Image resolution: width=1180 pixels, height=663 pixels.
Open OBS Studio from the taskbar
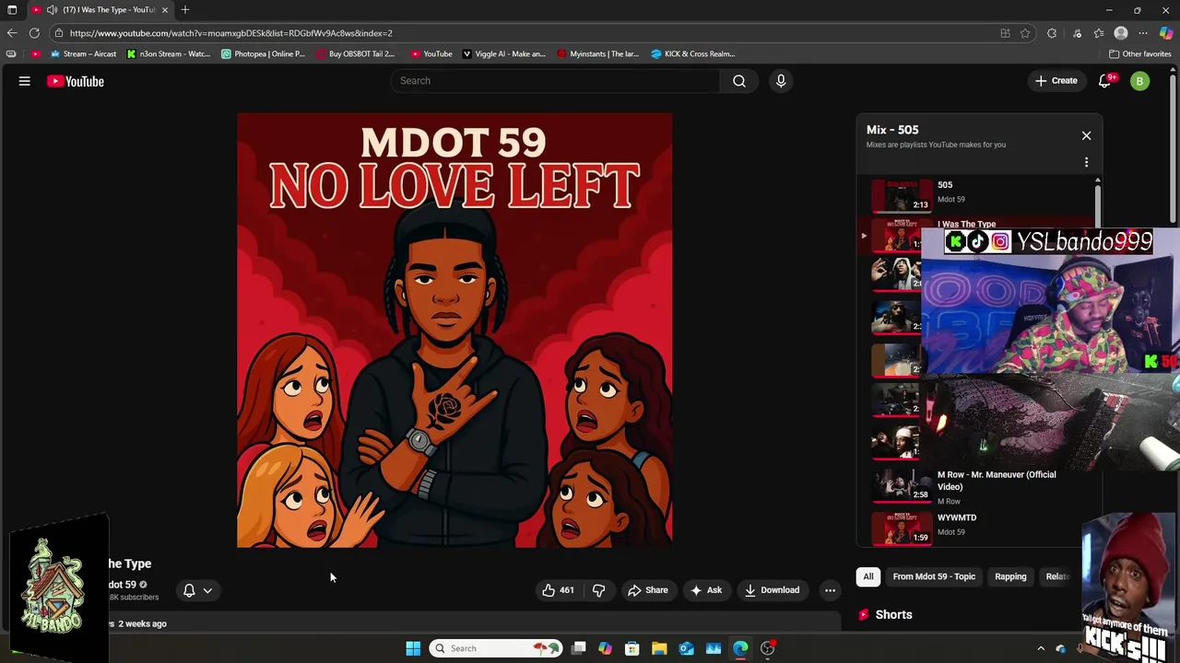click(767, 648)
